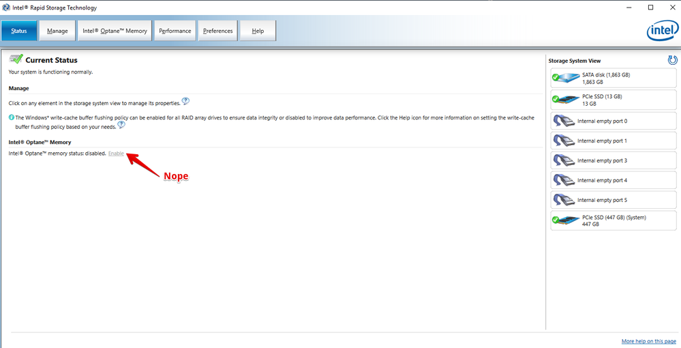Select 'PCIe SSD (13 GB)' label
The height and width of the screenshot is (348, 681).
602,97
